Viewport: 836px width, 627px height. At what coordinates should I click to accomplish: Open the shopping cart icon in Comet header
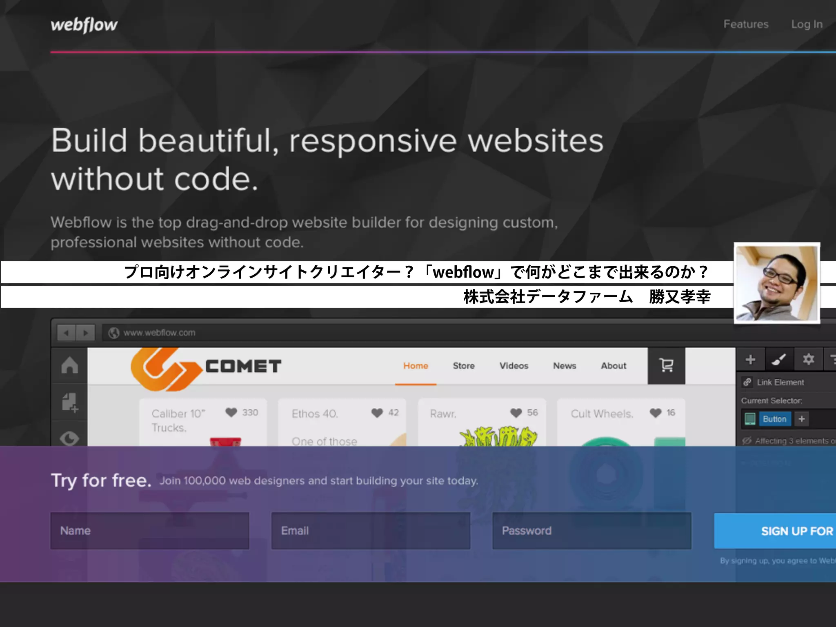(666, 365)
